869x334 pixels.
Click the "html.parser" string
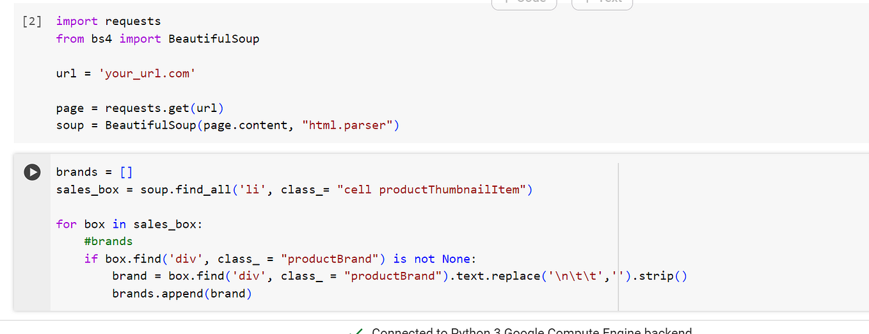[x=347, y=125]
